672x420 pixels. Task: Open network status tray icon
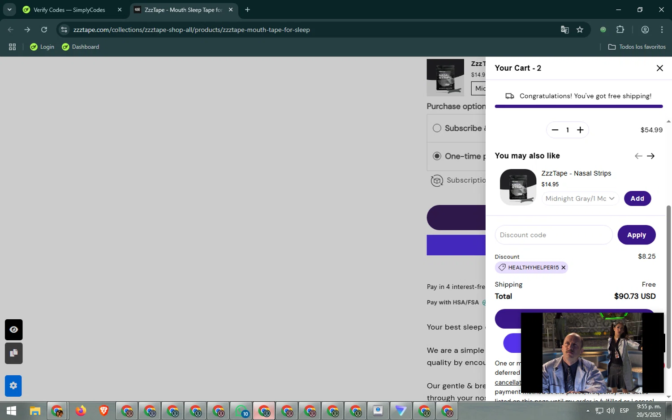[599, 411]
